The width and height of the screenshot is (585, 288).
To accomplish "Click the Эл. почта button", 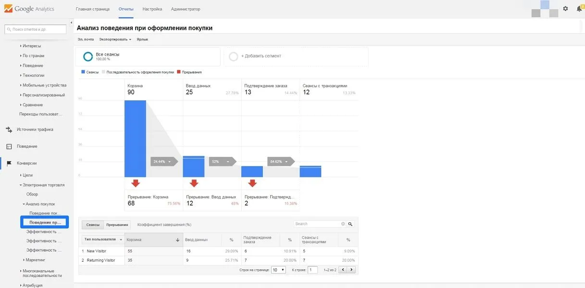I will coord(86,39).
